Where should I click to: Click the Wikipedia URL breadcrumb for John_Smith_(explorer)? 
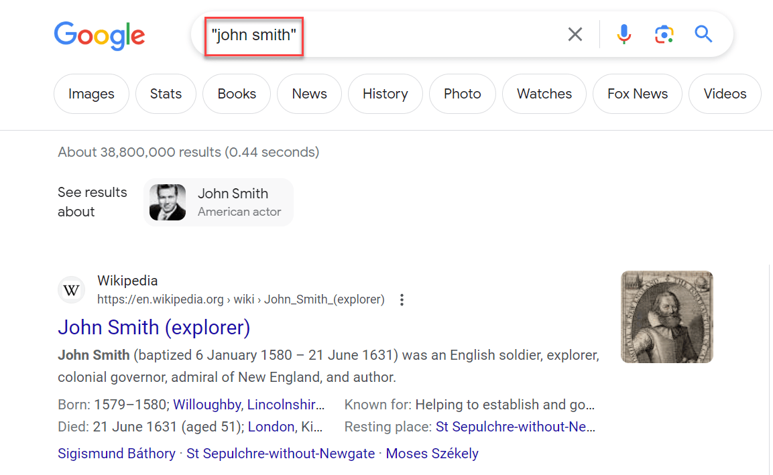click(x=241, y=299)
